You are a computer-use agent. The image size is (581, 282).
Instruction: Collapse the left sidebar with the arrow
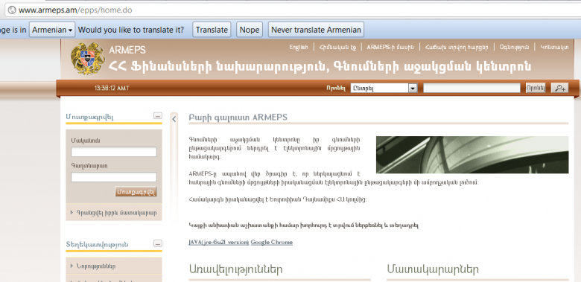coord(174,119)
